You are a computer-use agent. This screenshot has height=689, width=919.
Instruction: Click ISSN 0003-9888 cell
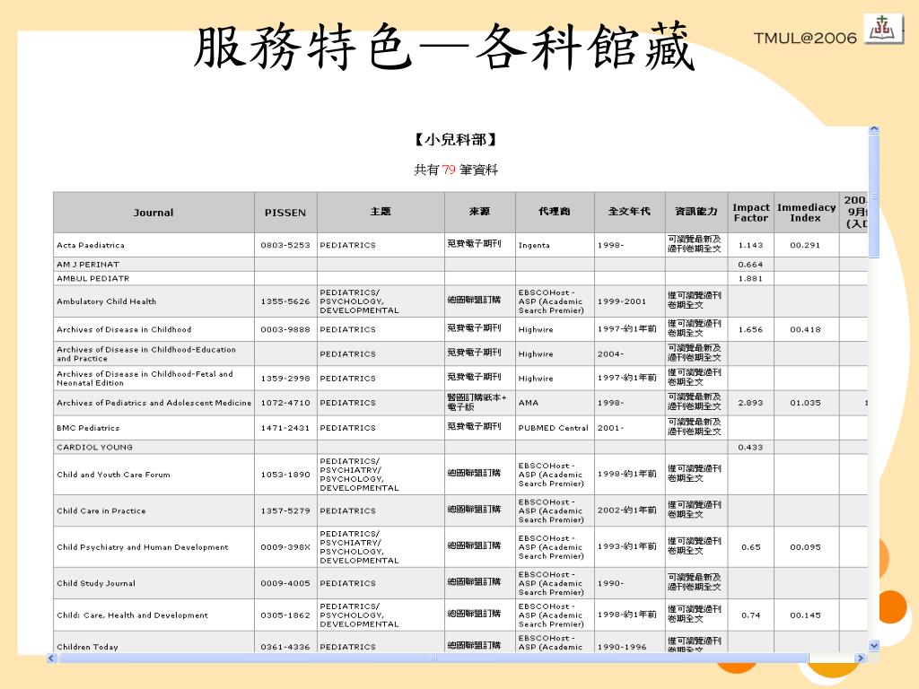coord(285,329)
